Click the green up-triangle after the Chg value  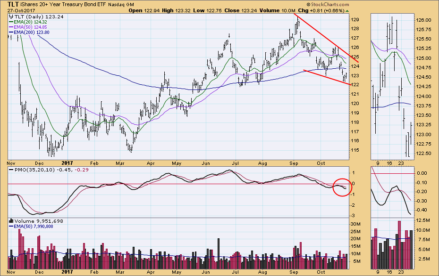(x=347, y=11)
